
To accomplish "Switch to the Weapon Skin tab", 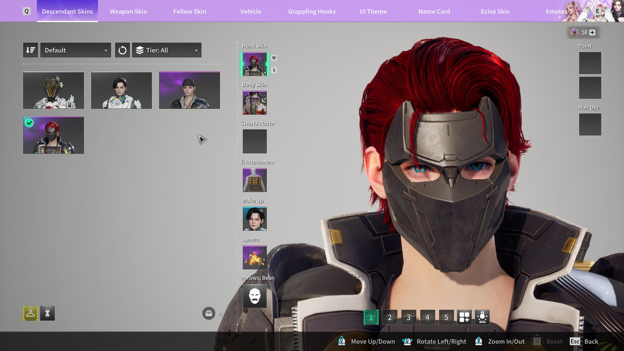I will tap(128, 11).
